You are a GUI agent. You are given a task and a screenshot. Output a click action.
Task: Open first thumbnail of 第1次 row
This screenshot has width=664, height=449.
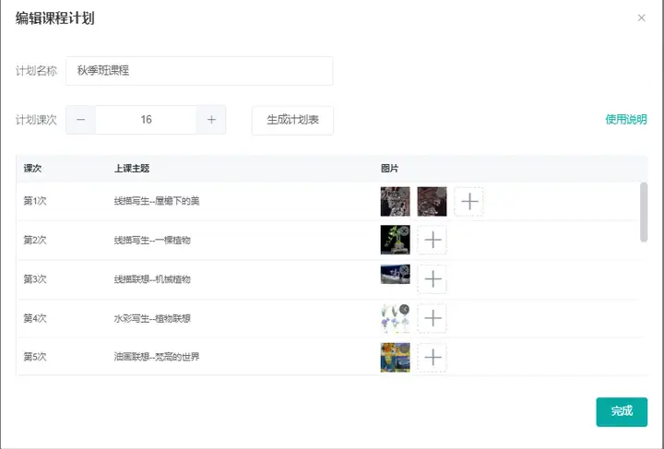pyautogui.click(x=395, y=201)
